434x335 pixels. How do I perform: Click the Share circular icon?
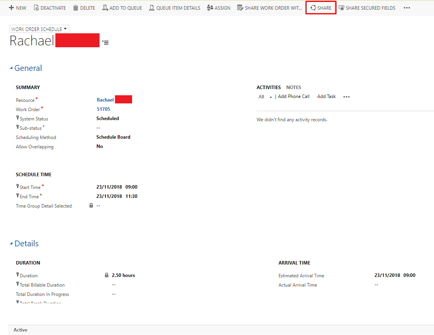click(313, 8)
